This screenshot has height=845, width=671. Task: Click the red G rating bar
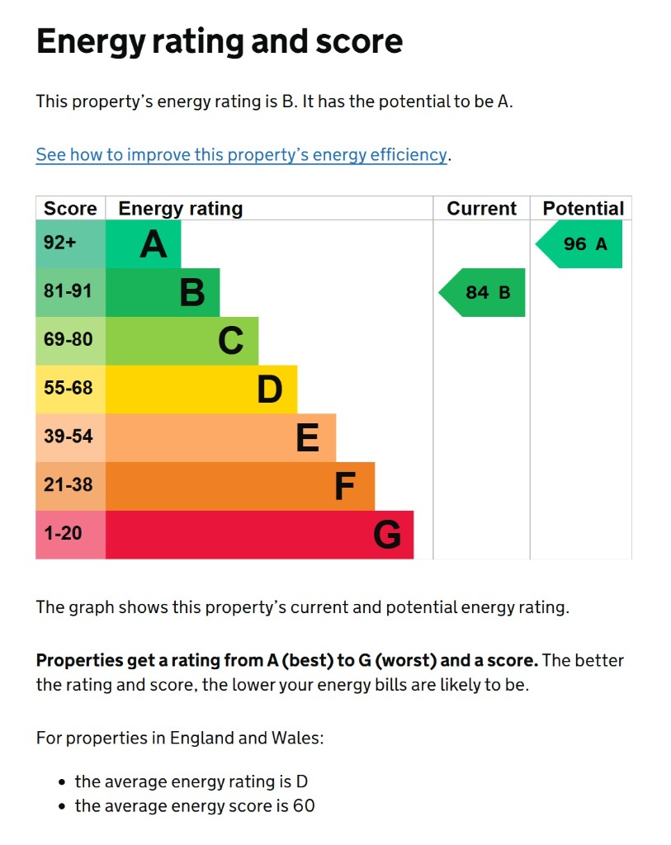[259, 534]
